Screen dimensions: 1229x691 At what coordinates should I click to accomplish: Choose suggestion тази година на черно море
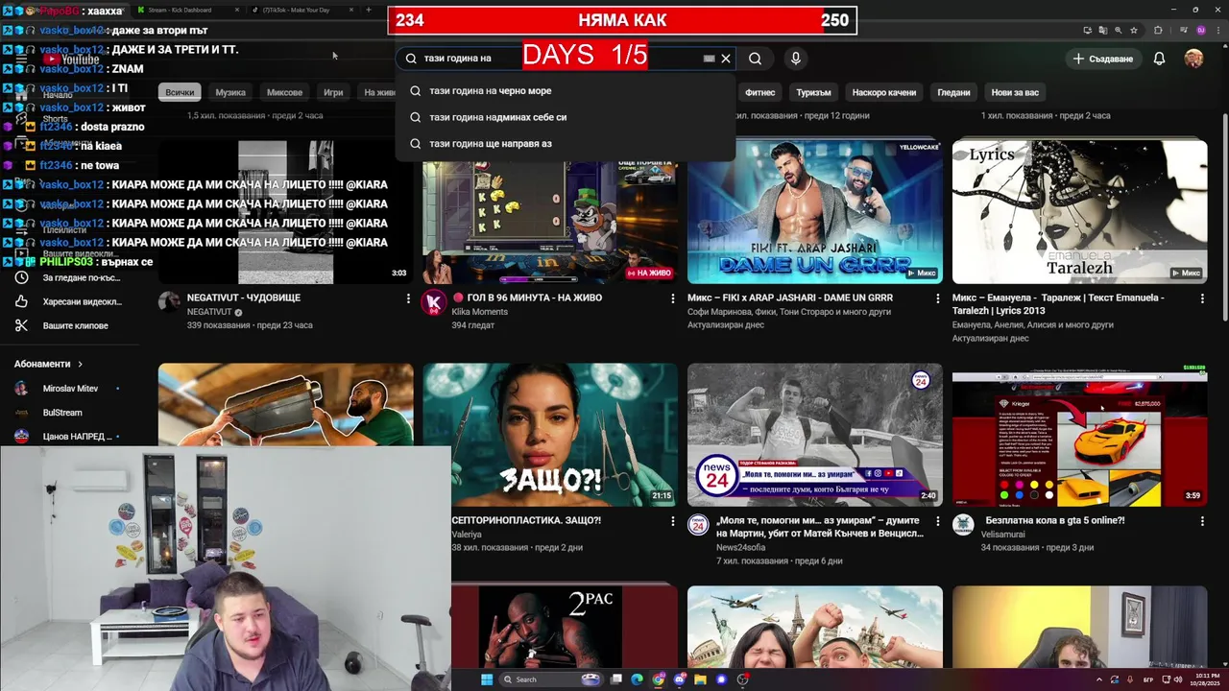click(566, 91)
